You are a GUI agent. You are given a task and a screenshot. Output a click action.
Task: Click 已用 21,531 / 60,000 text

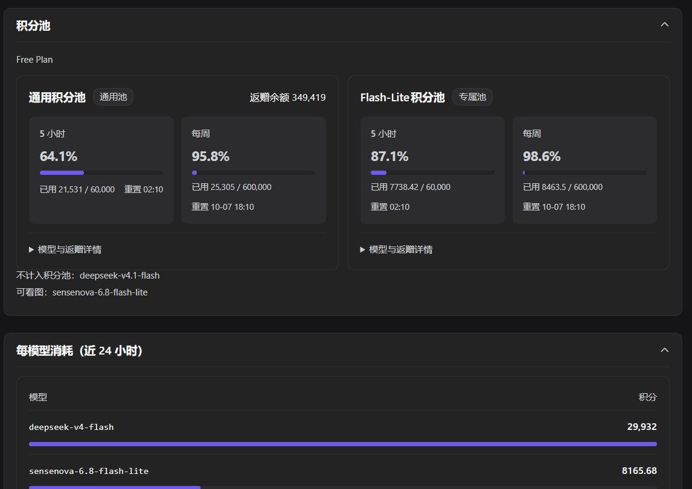click(x=77, y=189)
